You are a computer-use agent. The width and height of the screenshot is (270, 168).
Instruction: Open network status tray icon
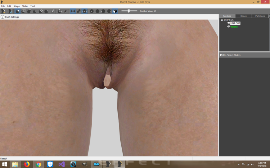coord(248,164)
